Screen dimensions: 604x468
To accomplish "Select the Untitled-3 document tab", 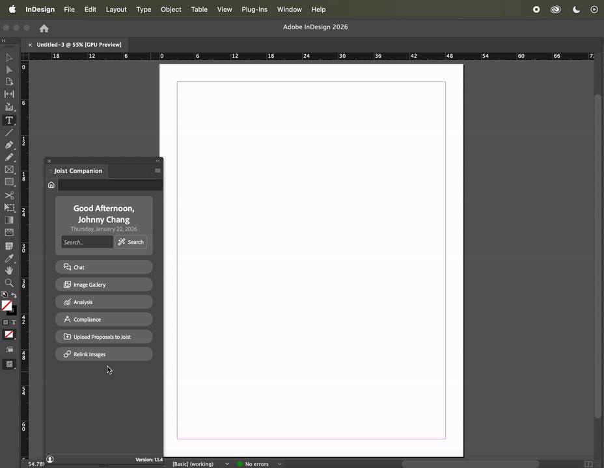I will (x=79, y=45).
